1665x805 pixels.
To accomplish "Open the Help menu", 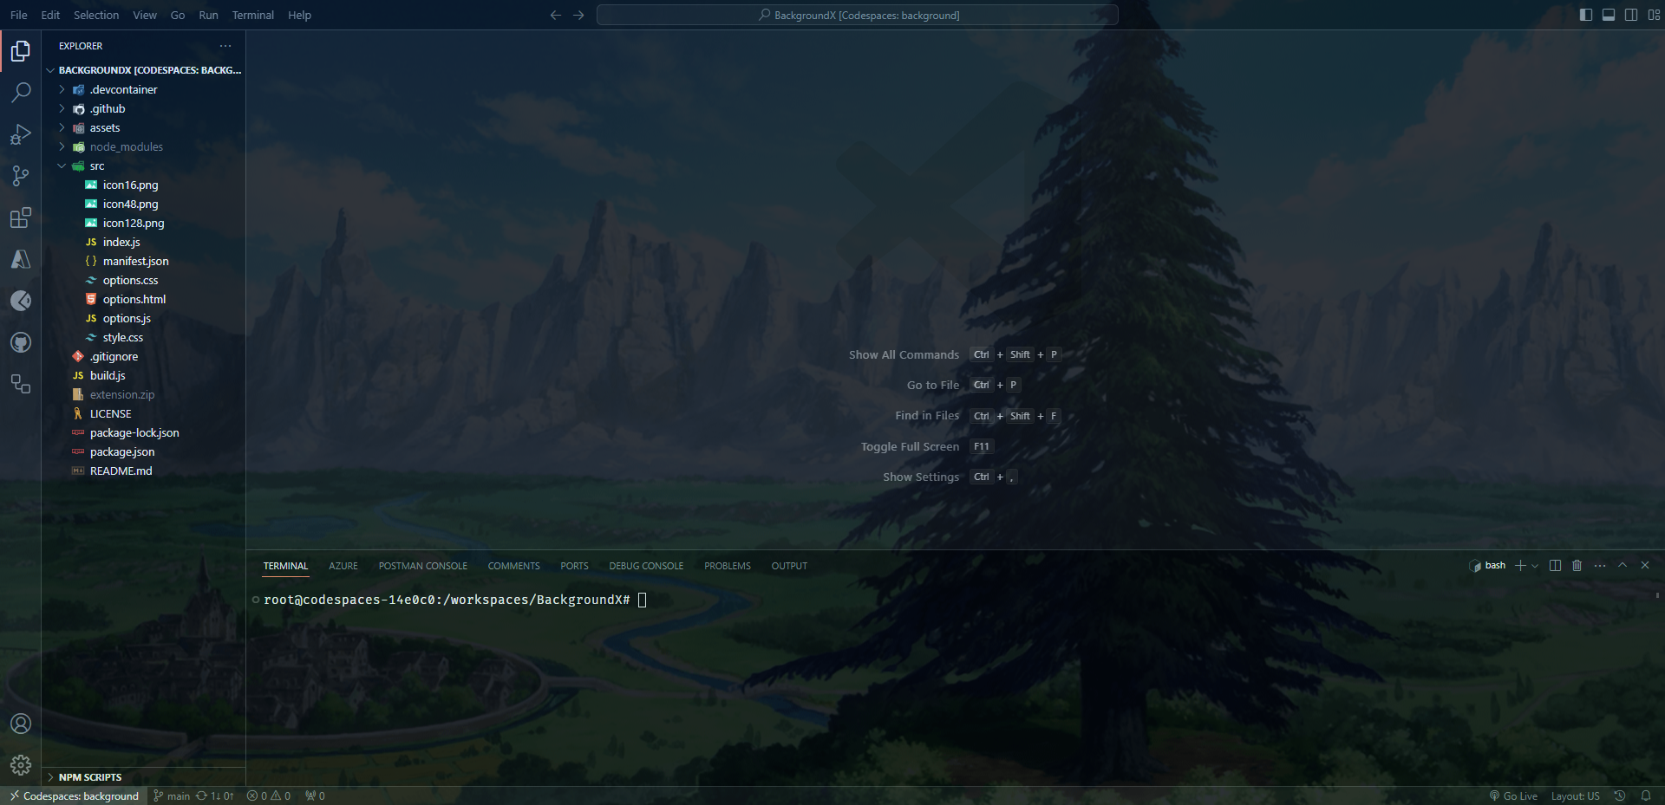I will click(299, 15).
